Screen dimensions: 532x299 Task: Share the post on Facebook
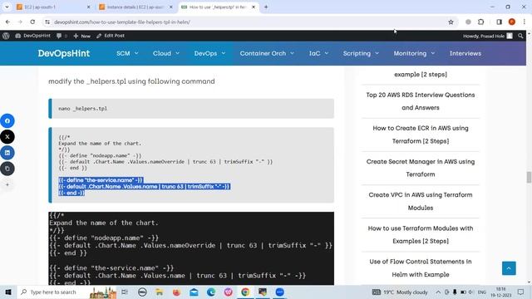(7, 121)
